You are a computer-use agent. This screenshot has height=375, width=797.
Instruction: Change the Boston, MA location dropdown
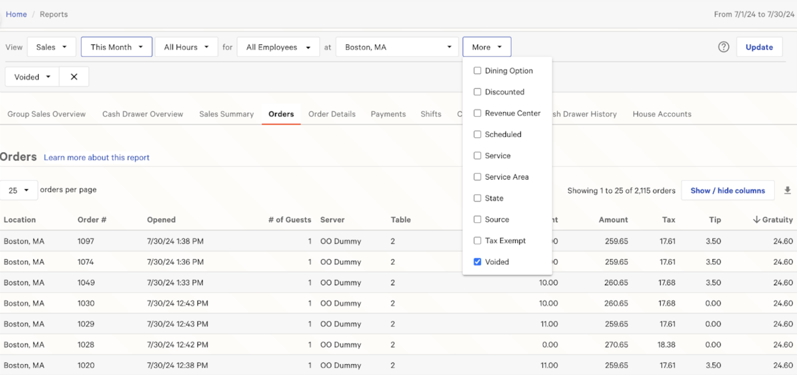[x=397, y=47]
